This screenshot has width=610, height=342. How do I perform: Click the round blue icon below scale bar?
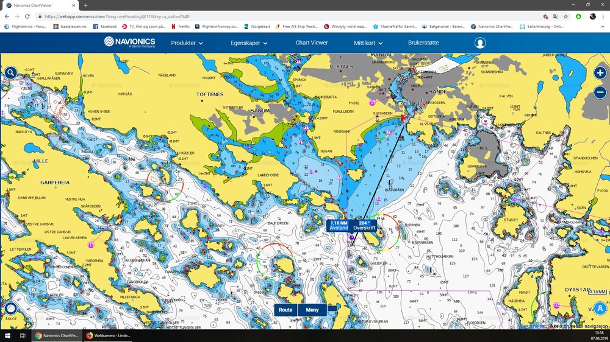coord(600,309)
